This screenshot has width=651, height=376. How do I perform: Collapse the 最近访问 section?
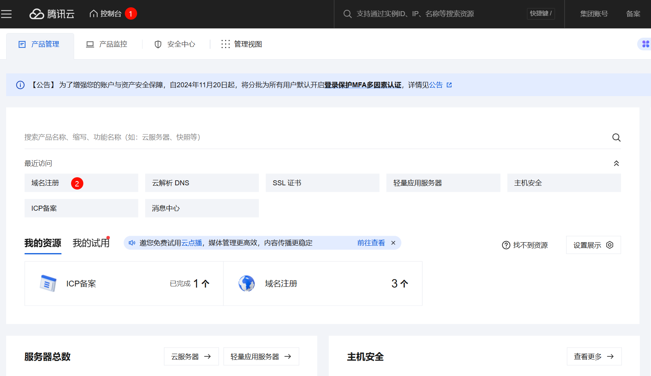pyautogui.click(x=616, y=163)
